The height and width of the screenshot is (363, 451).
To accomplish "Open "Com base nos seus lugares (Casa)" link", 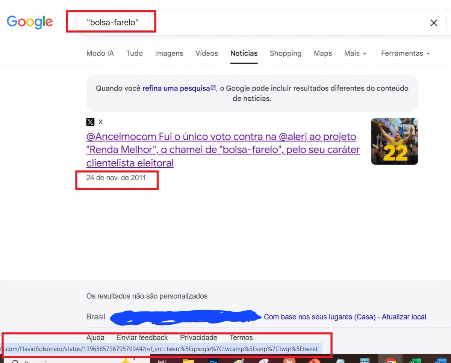I will pyautogui.click(x=320, y=317).
